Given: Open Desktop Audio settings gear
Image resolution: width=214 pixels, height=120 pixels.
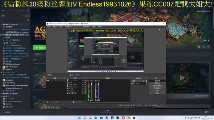Looking at the screenshot, I should (x=95, y=100).
